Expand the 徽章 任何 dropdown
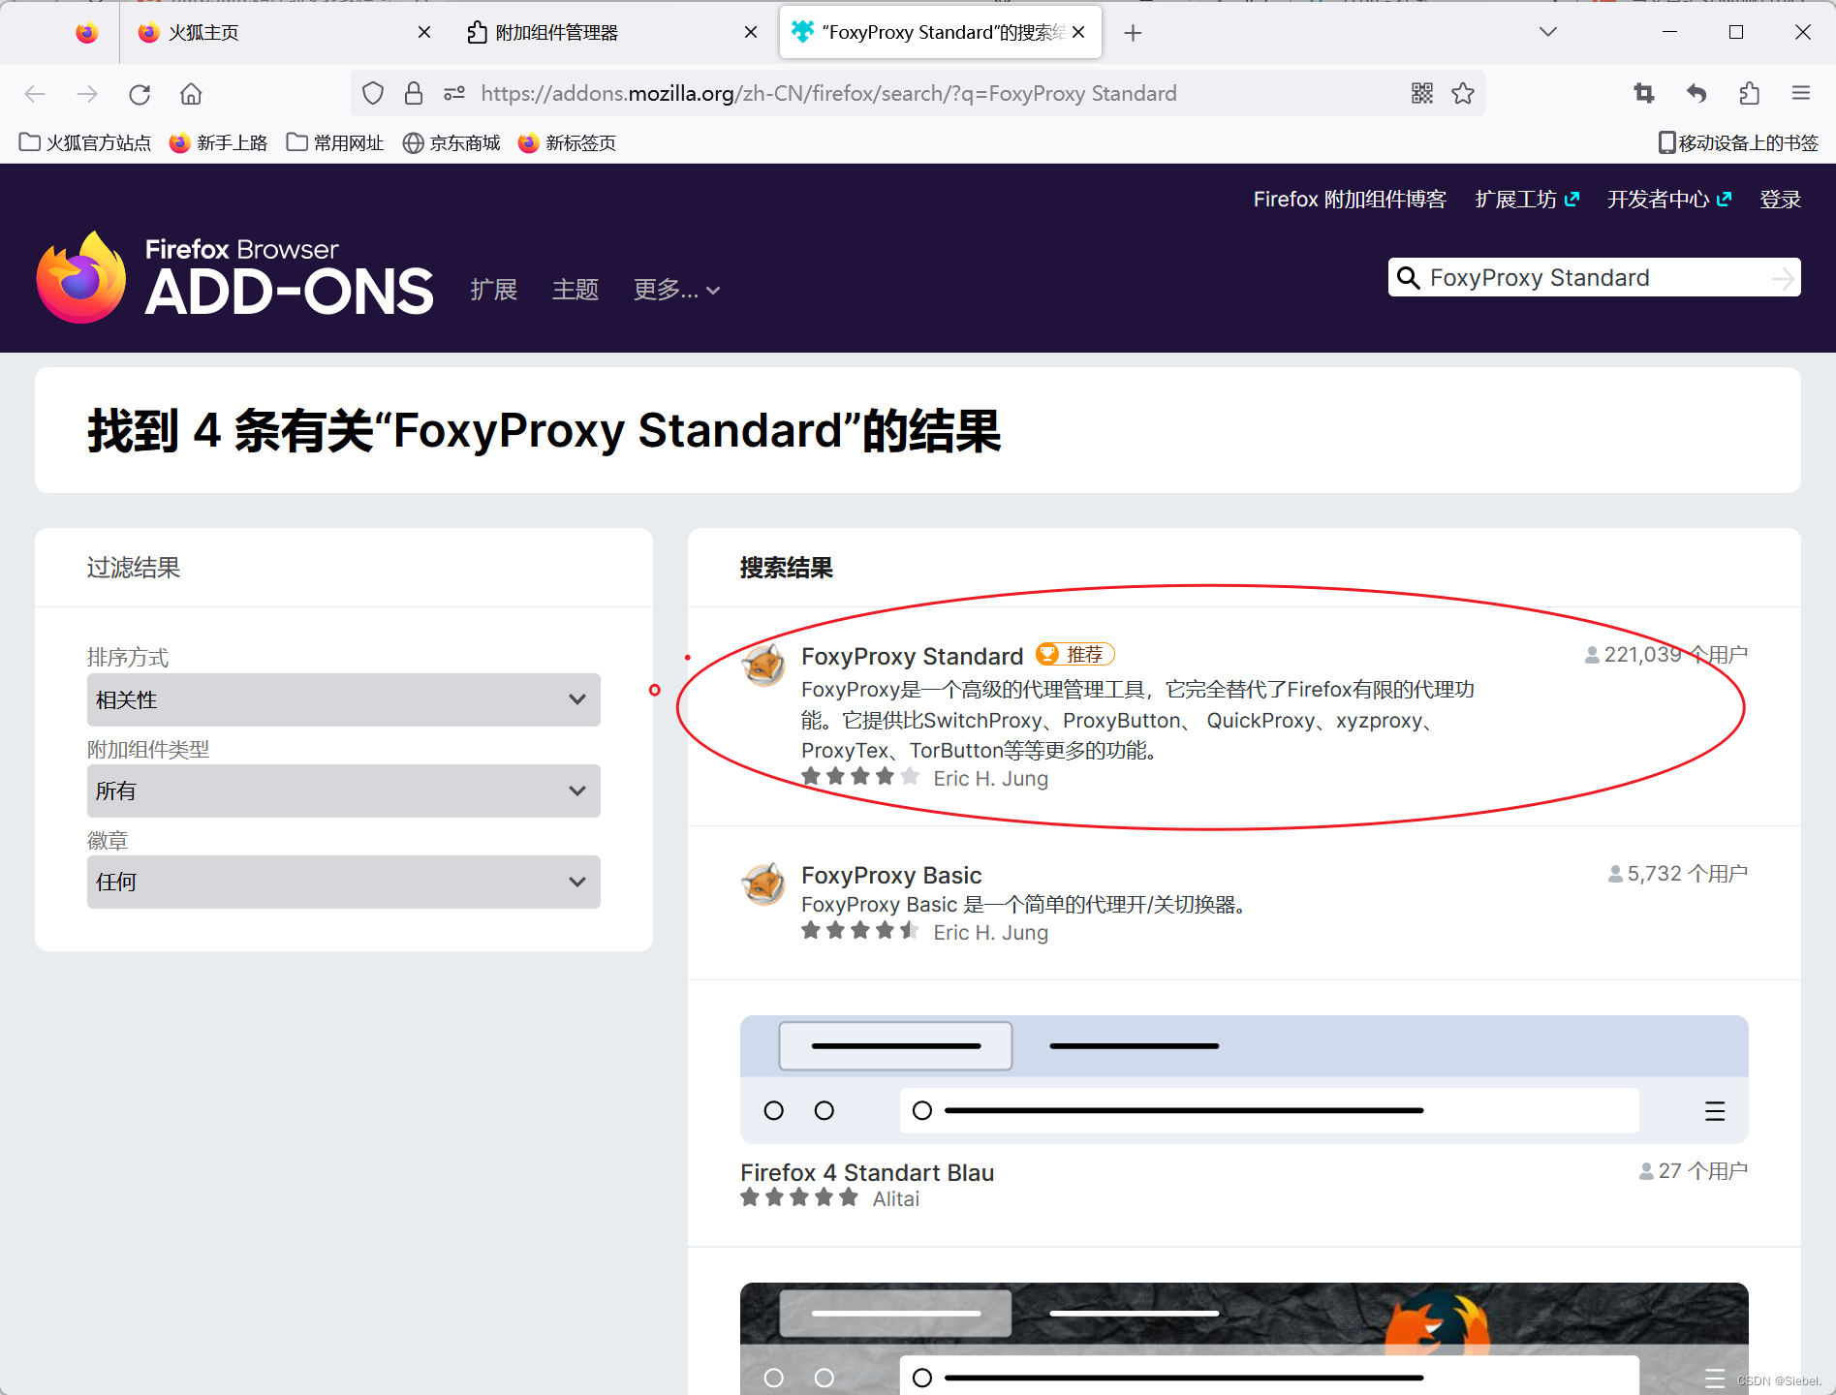This screenshot has width=1836, height=1395. point(344,882)
